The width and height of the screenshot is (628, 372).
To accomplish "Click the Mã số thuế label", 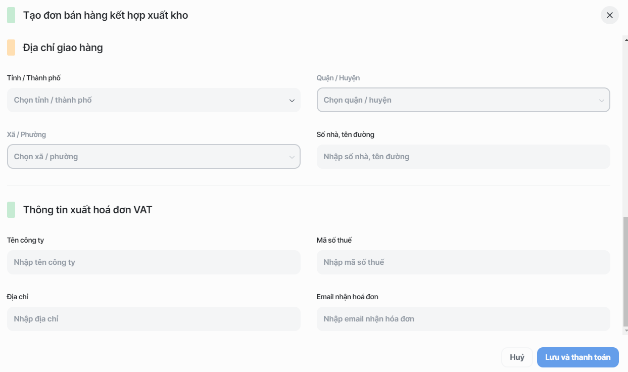I will [x=334, y=240].
